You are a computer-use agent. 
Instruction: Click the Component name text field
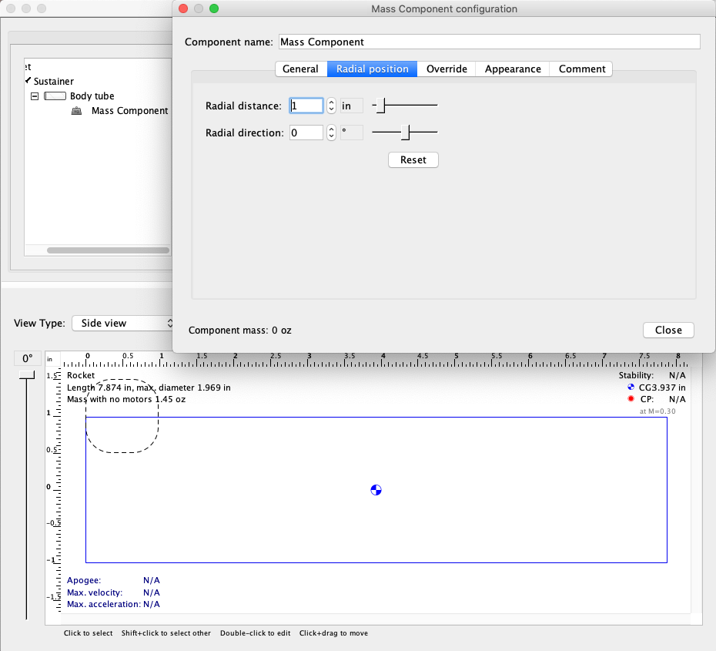coord(490,42)
